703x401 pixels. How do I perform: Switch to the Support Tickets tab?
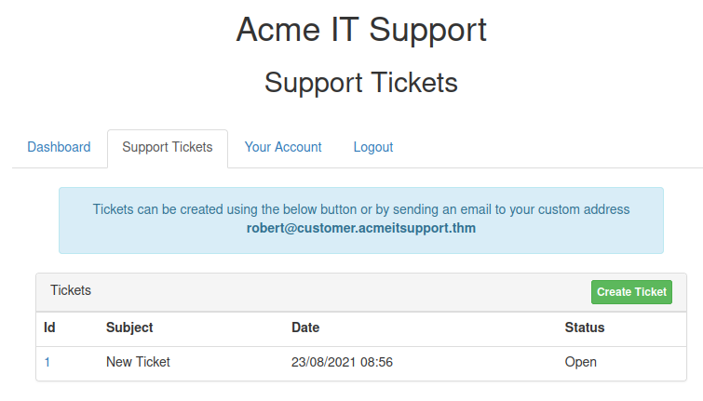tap(168, 147)
